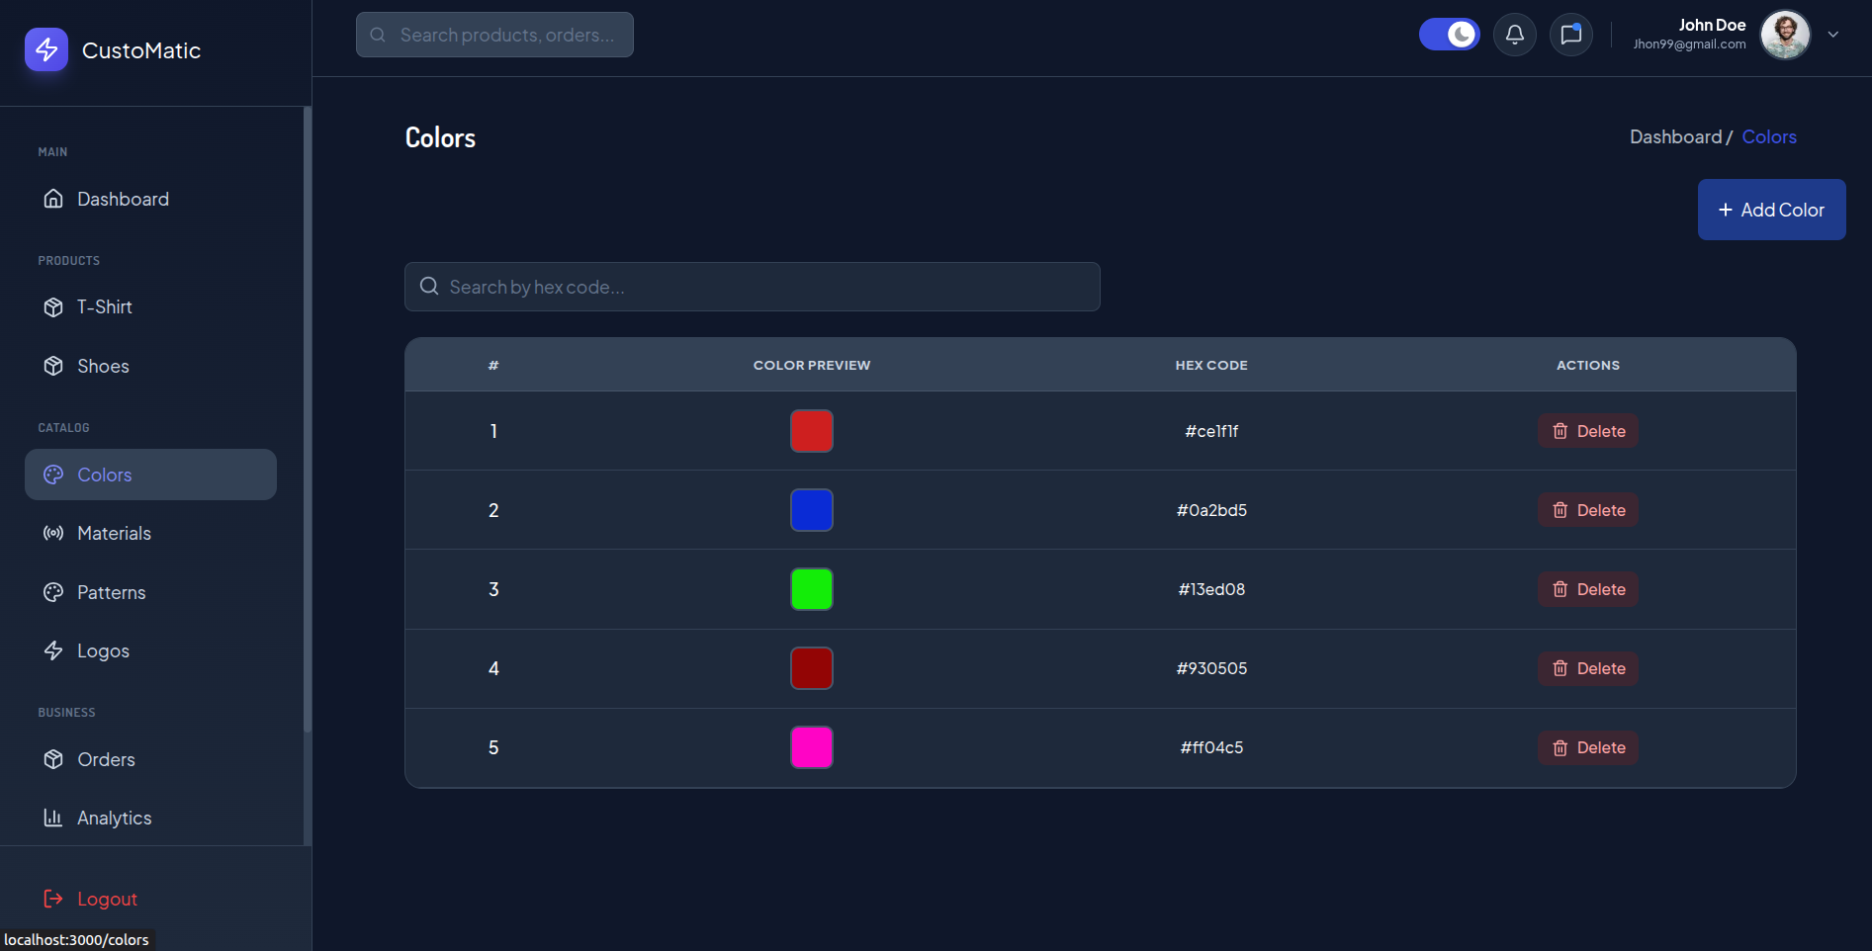Focus the top product and order search field
1872x951 pixels.
click(494, 35)
